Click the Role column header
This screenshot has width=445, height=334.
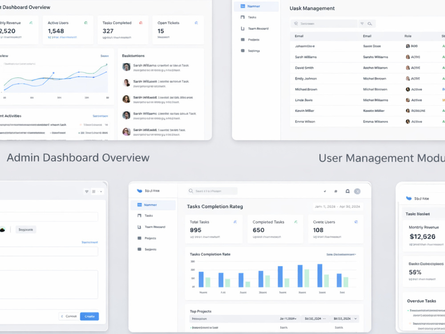pos(408,36)
